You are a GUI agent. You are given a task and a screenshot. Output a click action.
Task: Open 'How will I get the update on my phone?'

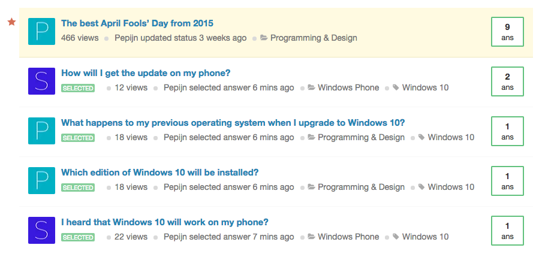146,73
